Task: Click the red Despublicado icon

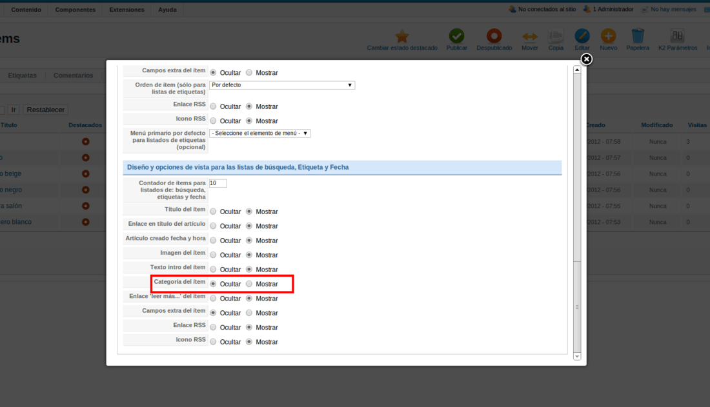Action: [494, 36]
